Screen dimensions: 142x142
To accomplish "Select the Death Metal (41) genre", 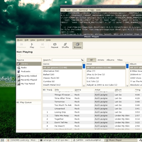I will pos(62,85).
